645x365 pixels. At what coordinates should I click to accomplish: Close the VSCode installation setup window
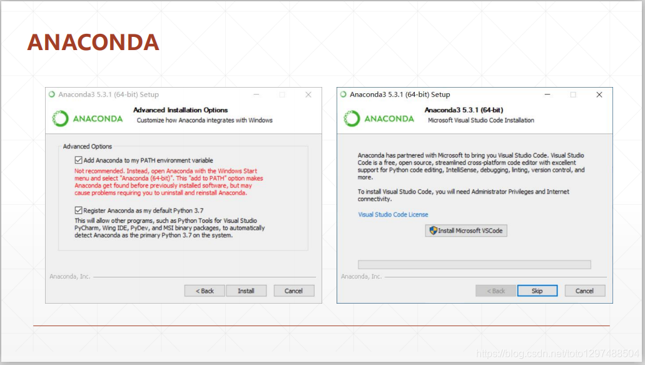click(599, 95)
